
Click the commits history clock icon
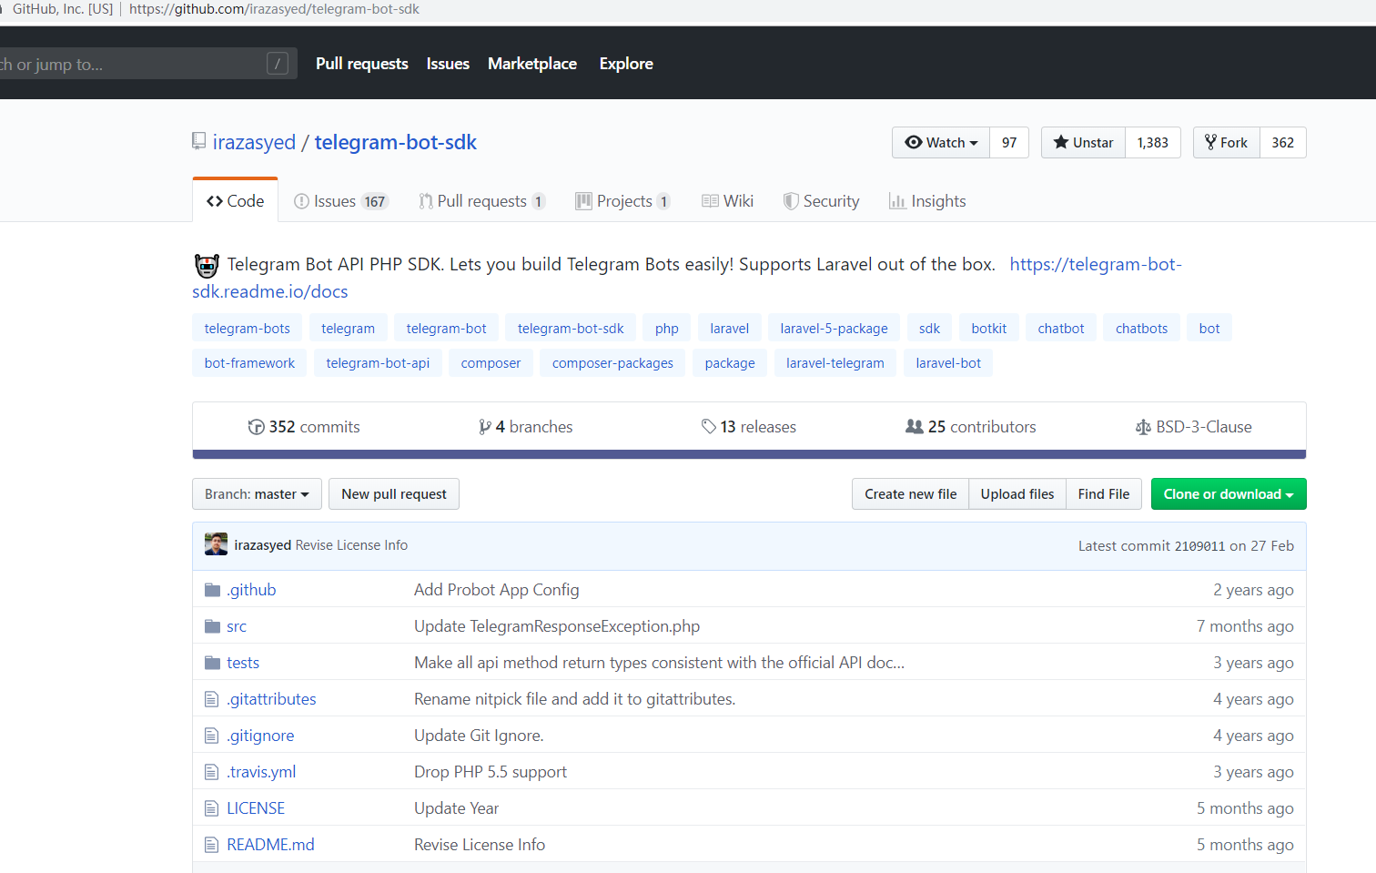coord(256,427)
